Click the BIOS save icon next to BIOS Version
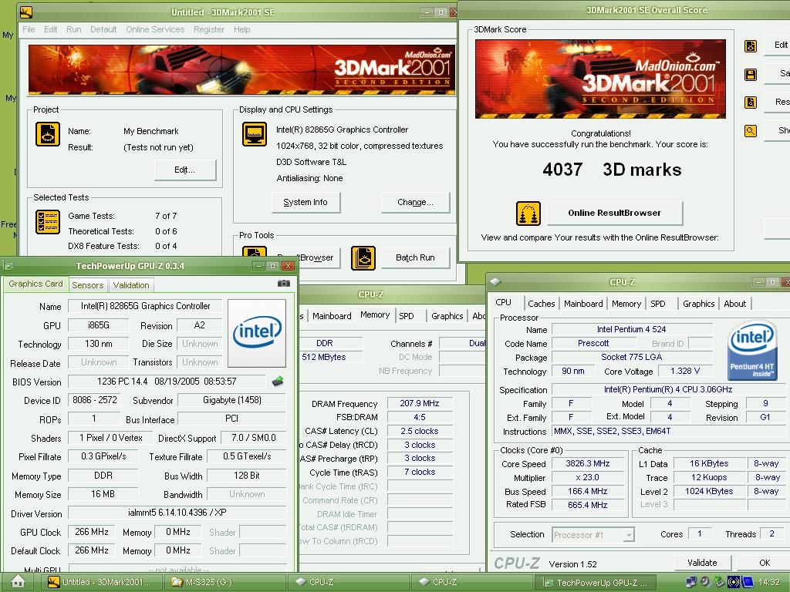The image size is (790, 592). (x=278, y=382)
